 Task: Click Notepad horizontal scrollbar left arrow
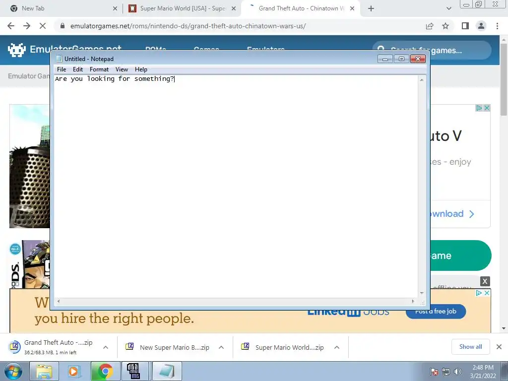coord(59,301)
